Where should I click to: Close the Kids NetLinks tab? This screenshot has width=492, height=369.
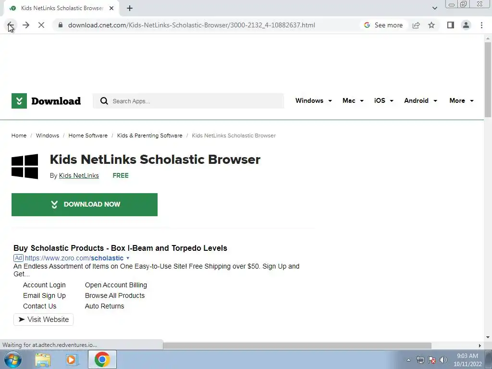[111, 8]
